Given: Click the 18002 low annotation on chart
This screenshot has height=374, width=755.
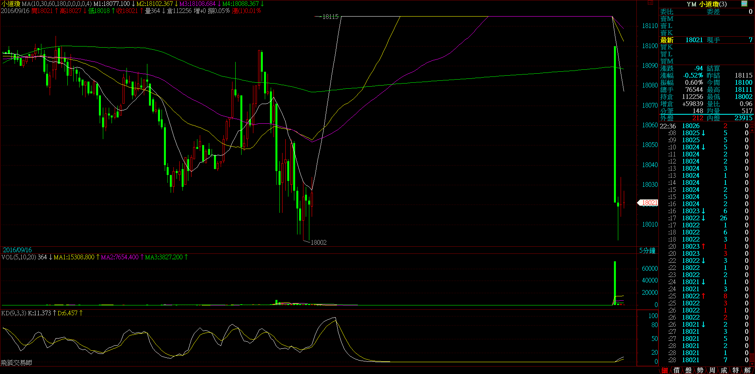Looking at the screenshot, I should [318, 242].
